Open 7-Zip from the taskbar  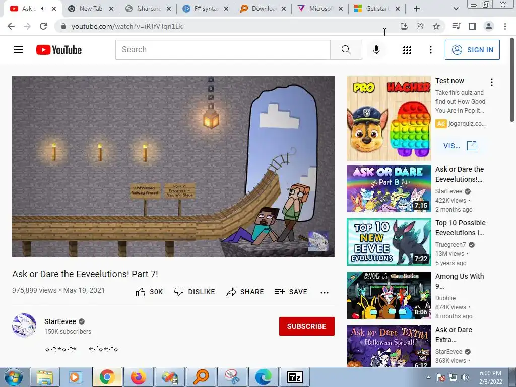click(294, 377)
